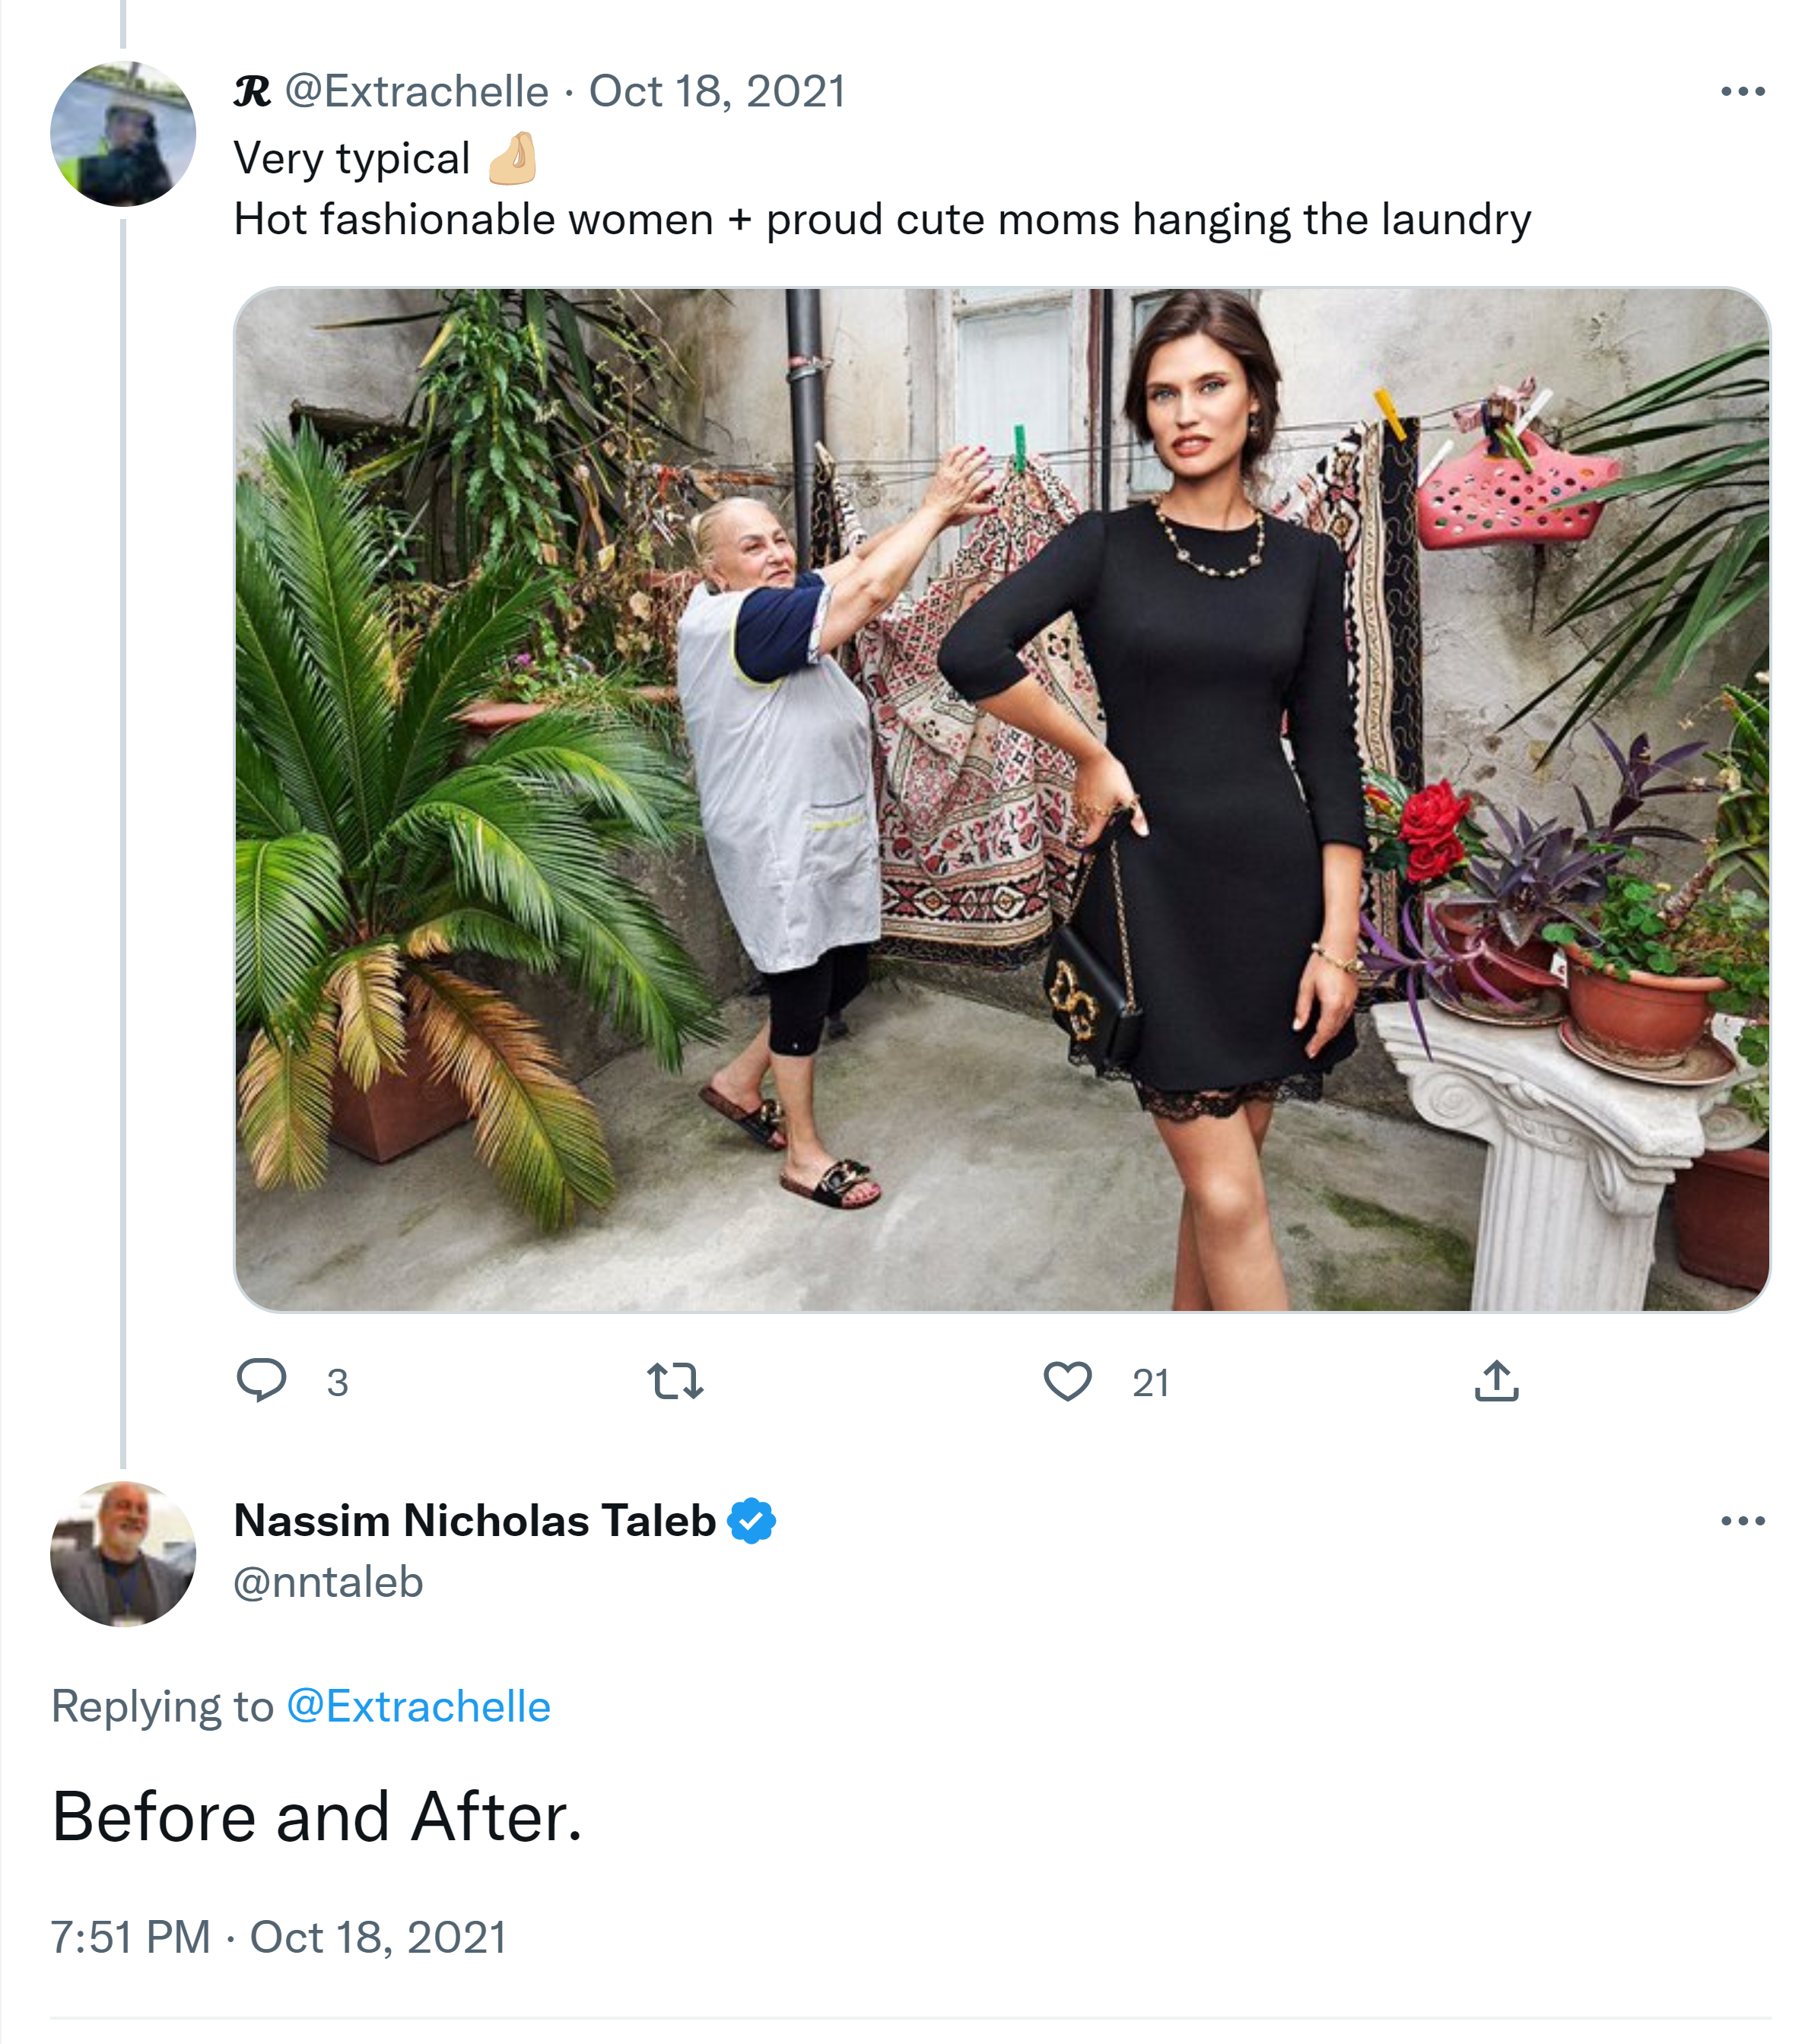Open the @Extrachelle handle in tweet header

418,92
